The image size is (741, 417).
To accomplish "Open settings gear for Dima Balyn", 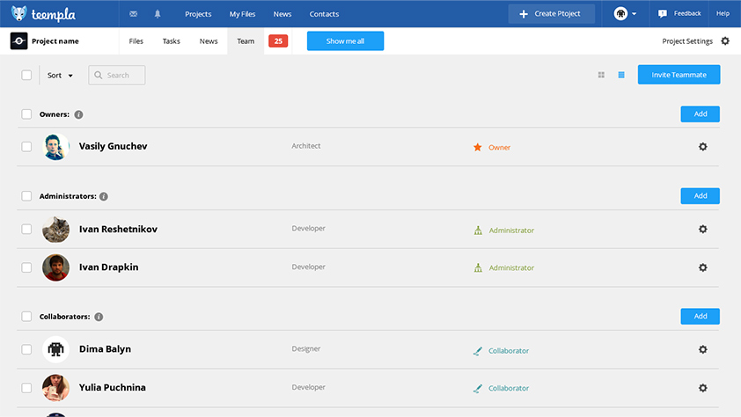I will pyautogui.click(x=702, y=349).
